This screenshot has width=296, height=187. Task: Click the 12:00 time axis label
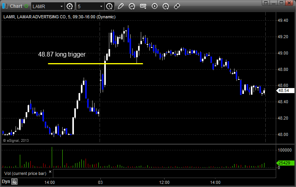(x=164, y=182)
